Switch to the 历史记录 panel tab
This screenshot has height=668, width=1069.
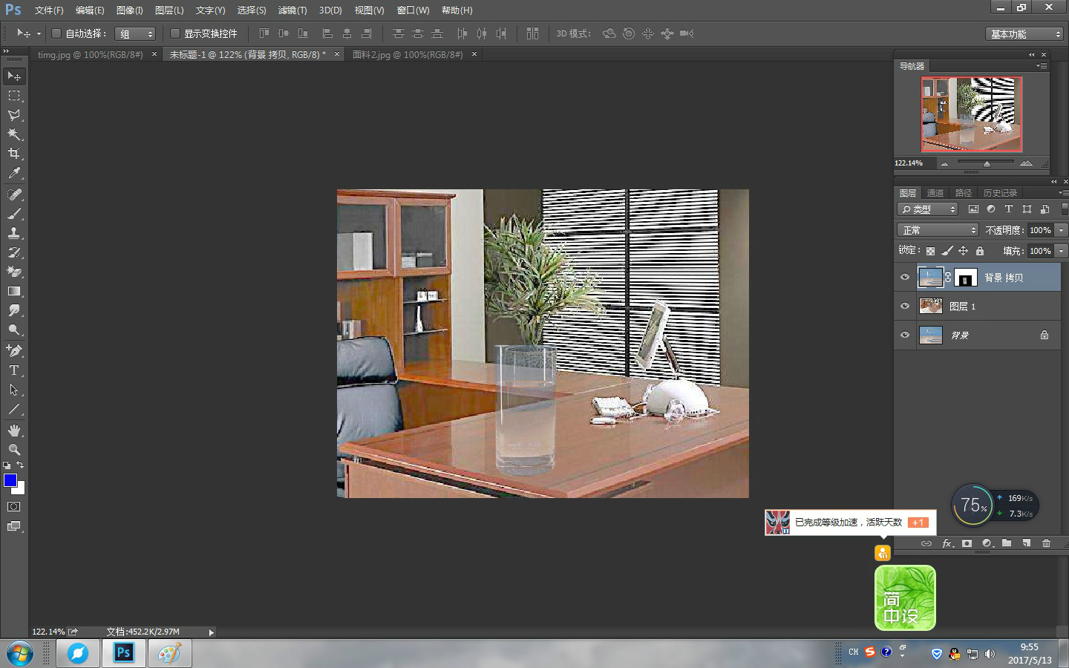coord(1000,193)
